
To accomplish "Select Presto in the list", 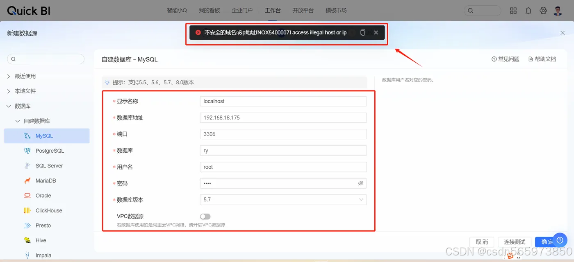I will (x=47, y=226).
